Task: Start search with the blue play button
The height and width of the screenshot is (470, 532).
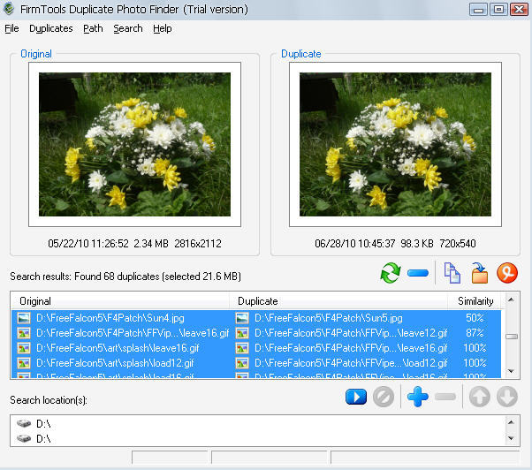Action: click(x=356, y=397)
